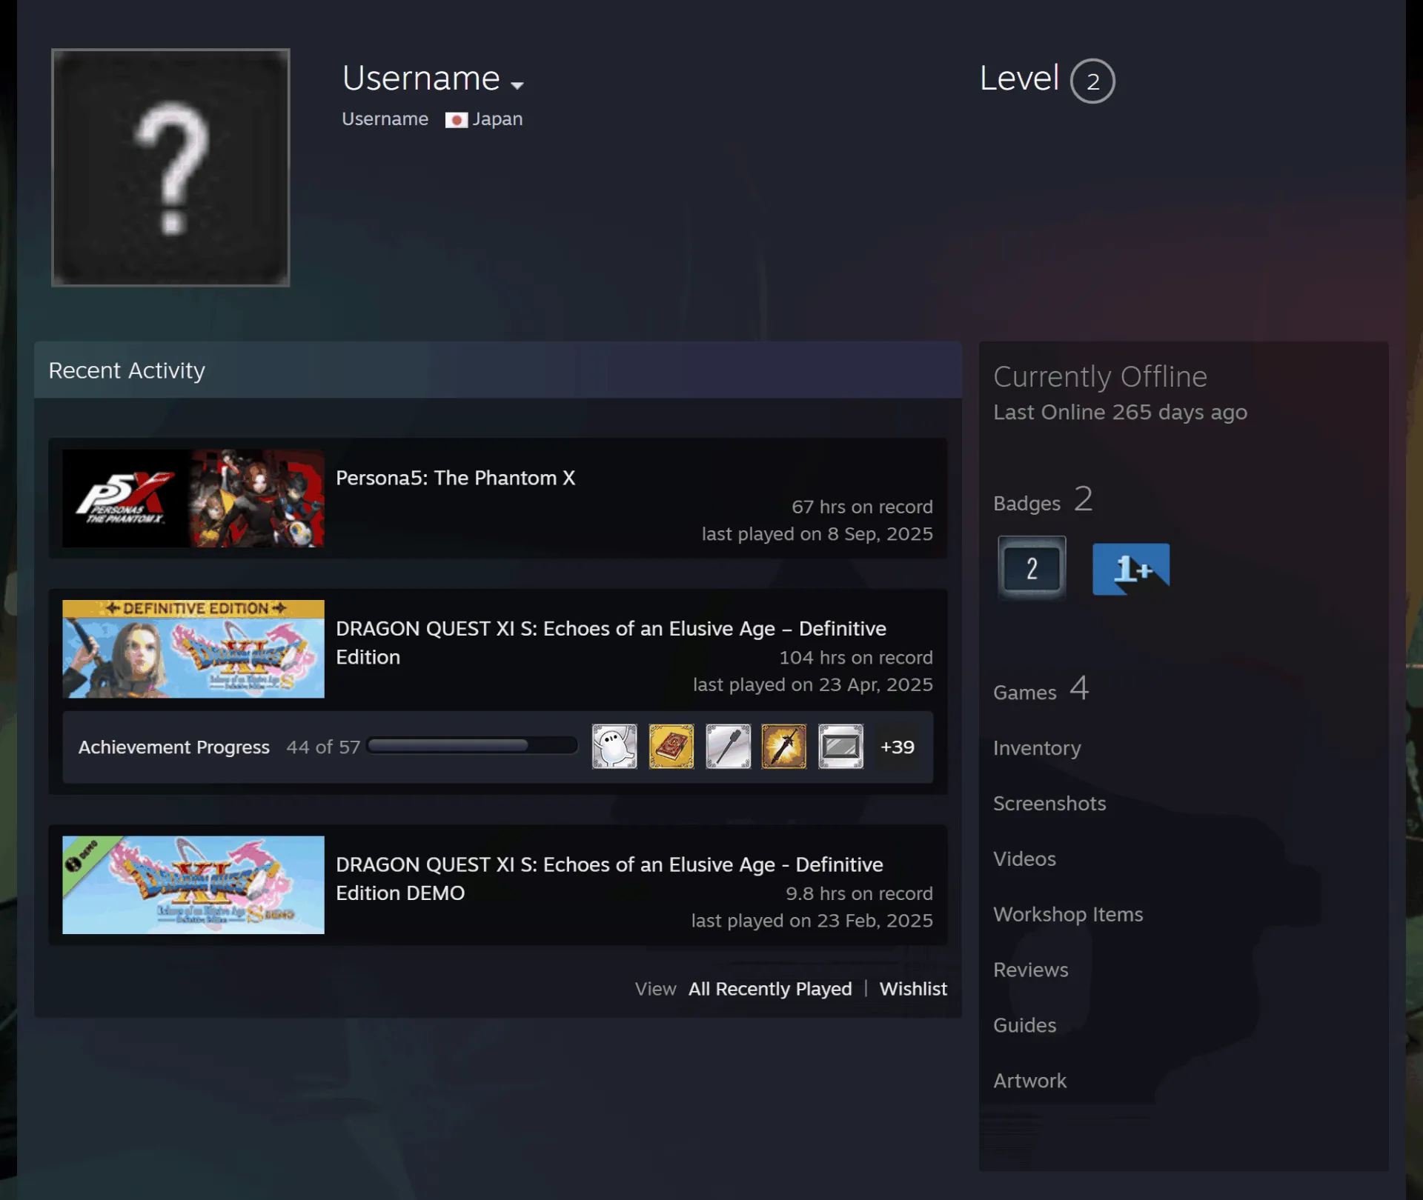Open the Games 4 link

[1041, 690]
